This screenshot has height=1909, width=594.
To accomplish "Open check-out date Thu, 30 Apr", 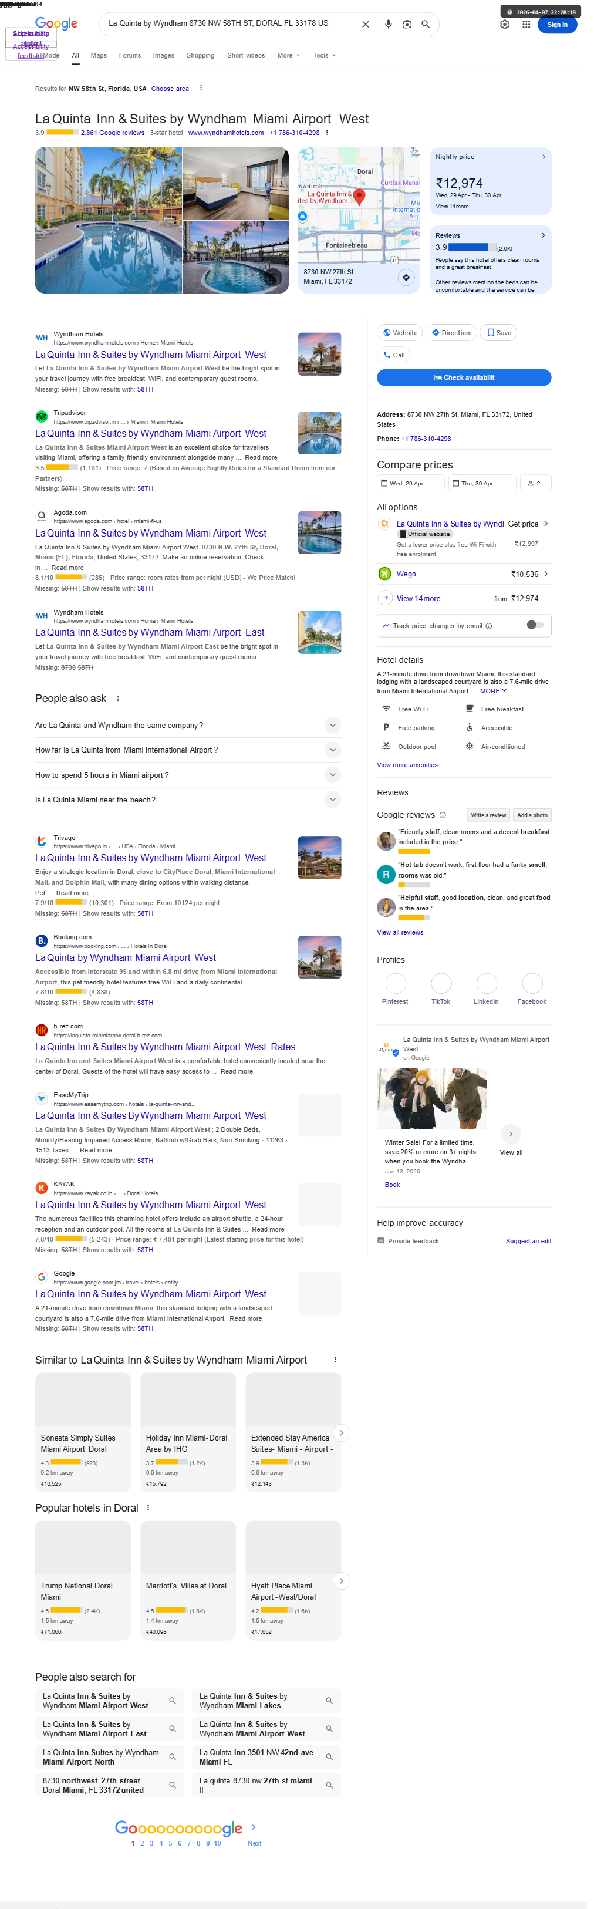I will [482, 483].
